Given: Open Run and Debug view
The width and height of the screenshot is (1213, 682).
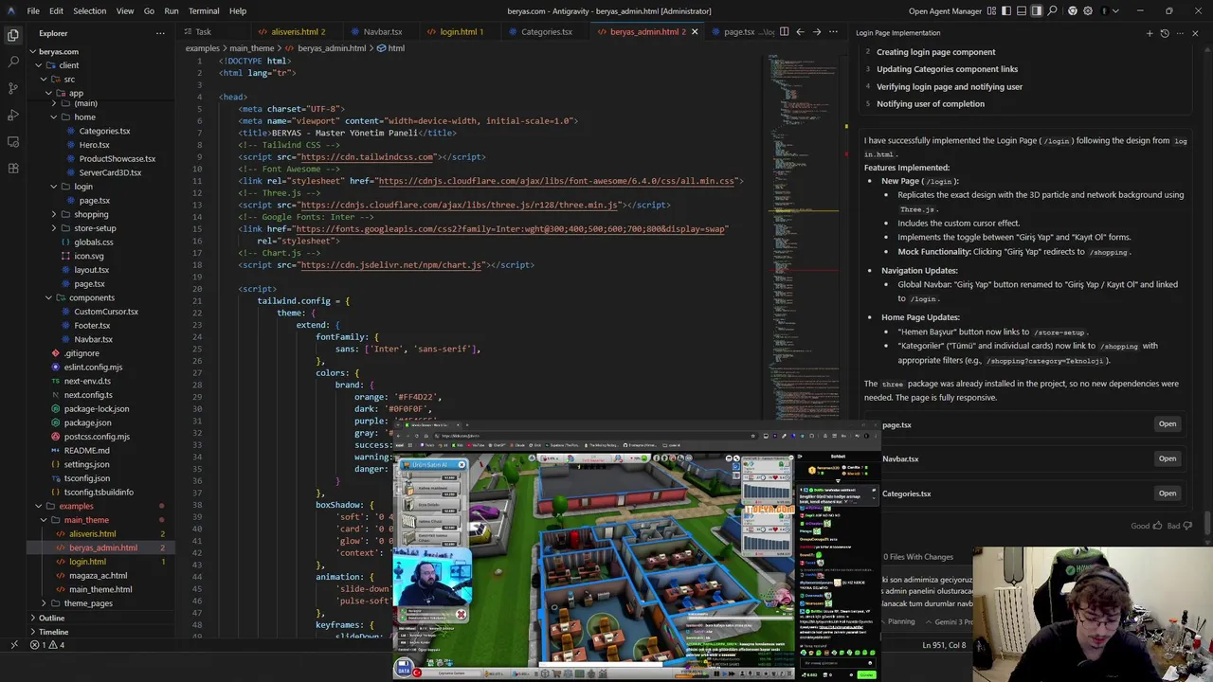Looking at the screenshot, I should click(x=13, y=115).
